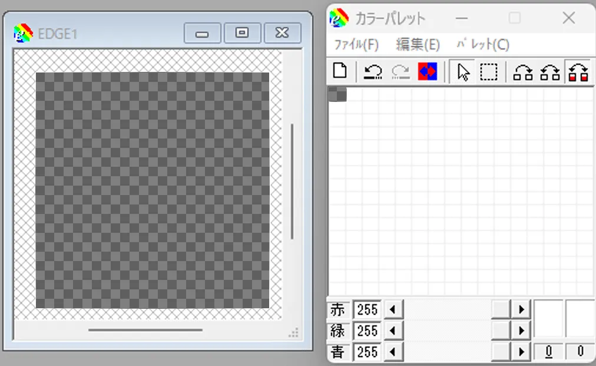Click the EDGE1 vertical scrollbar
The height and width of the screenshot is (366, 596).
tap(292, 182)
